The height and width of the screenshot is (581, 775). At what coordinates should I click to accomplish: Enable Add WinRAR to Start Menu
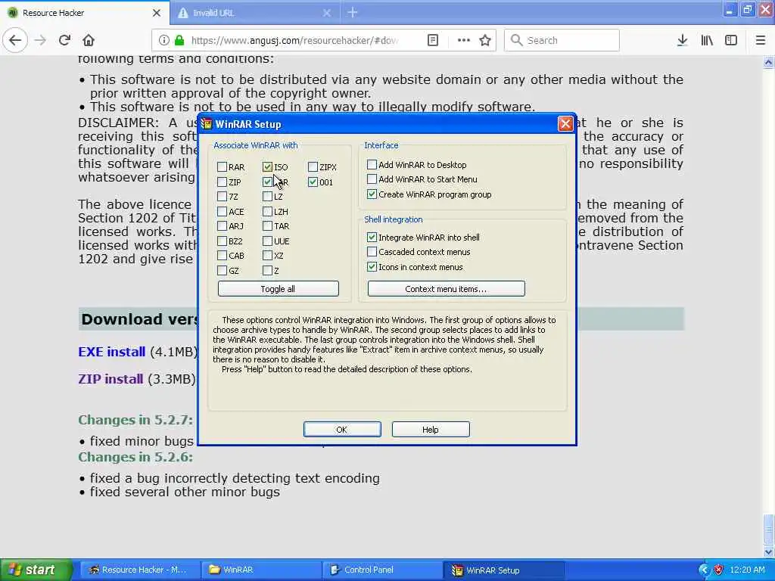(x=372, y=179)
